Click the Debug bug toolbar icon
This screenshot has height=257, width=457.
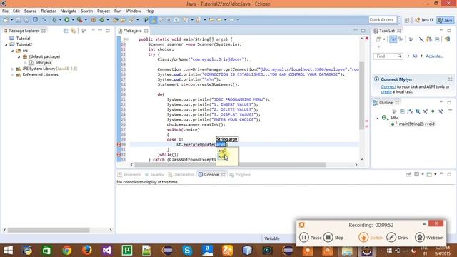click(54, 20)
